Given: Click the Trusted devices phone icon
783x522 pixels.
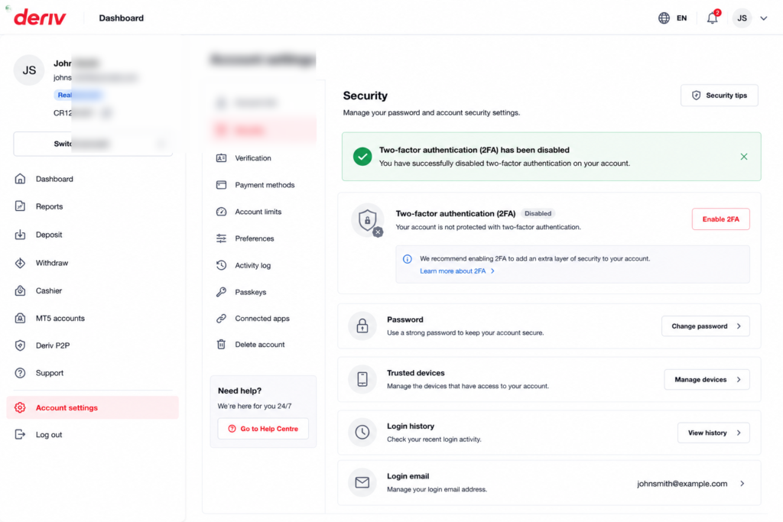Looking at the screenshot, I should (x=362, y=379).
